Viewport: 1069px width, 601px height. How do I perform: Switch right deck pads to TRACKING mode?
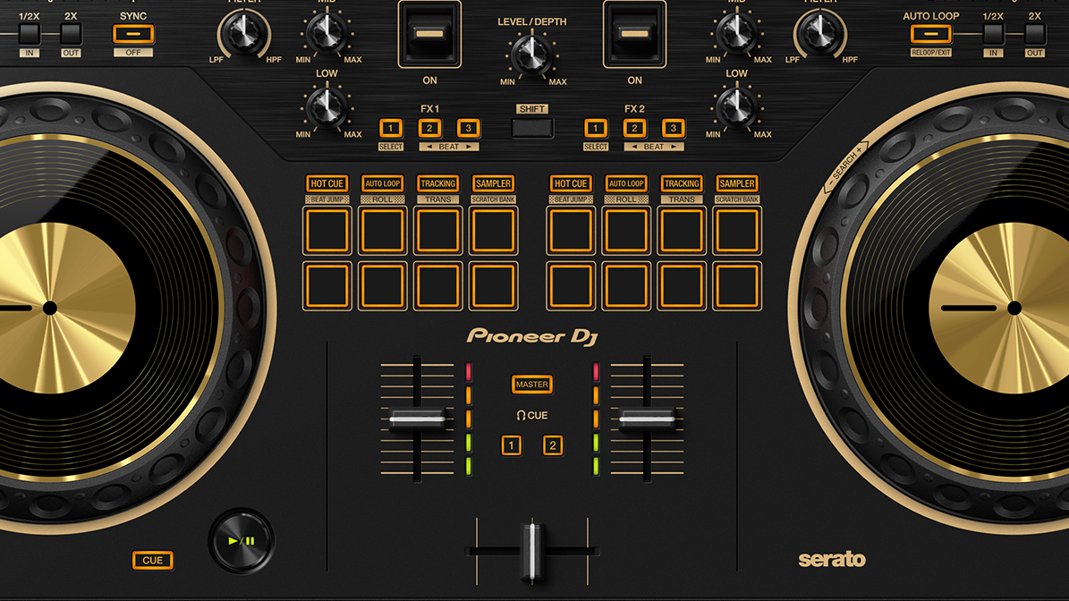682,184
